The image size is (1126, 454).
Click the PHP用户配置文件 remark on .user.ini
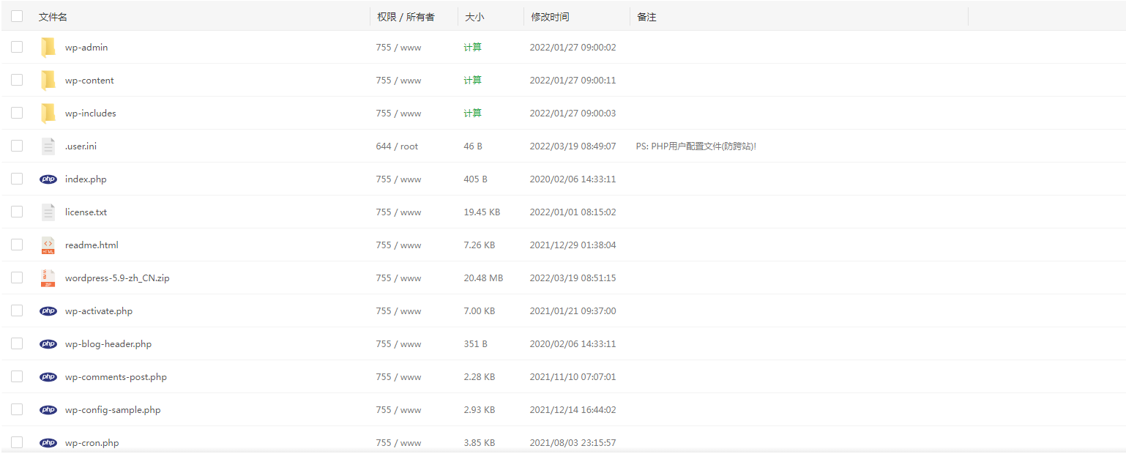coord(696,146)
